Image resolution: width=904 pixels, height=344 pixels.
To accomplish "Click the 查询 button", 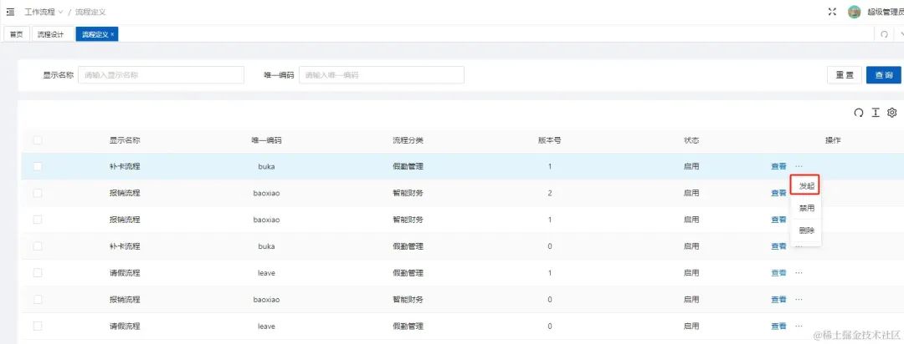I will click(883, 75).
